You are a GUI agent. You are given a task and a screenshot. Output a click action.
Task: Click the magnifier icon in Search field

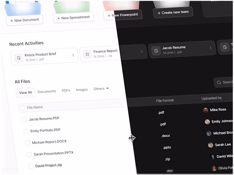219,83
